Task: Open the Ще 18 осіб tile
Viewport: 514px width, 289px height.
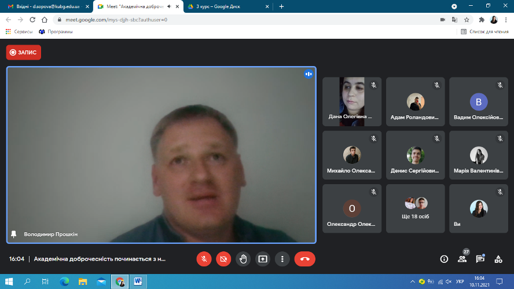Action: (416, 208)
